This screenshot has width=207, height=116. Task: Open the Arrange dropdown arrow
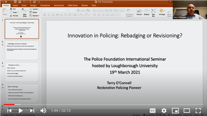(165, 10)
